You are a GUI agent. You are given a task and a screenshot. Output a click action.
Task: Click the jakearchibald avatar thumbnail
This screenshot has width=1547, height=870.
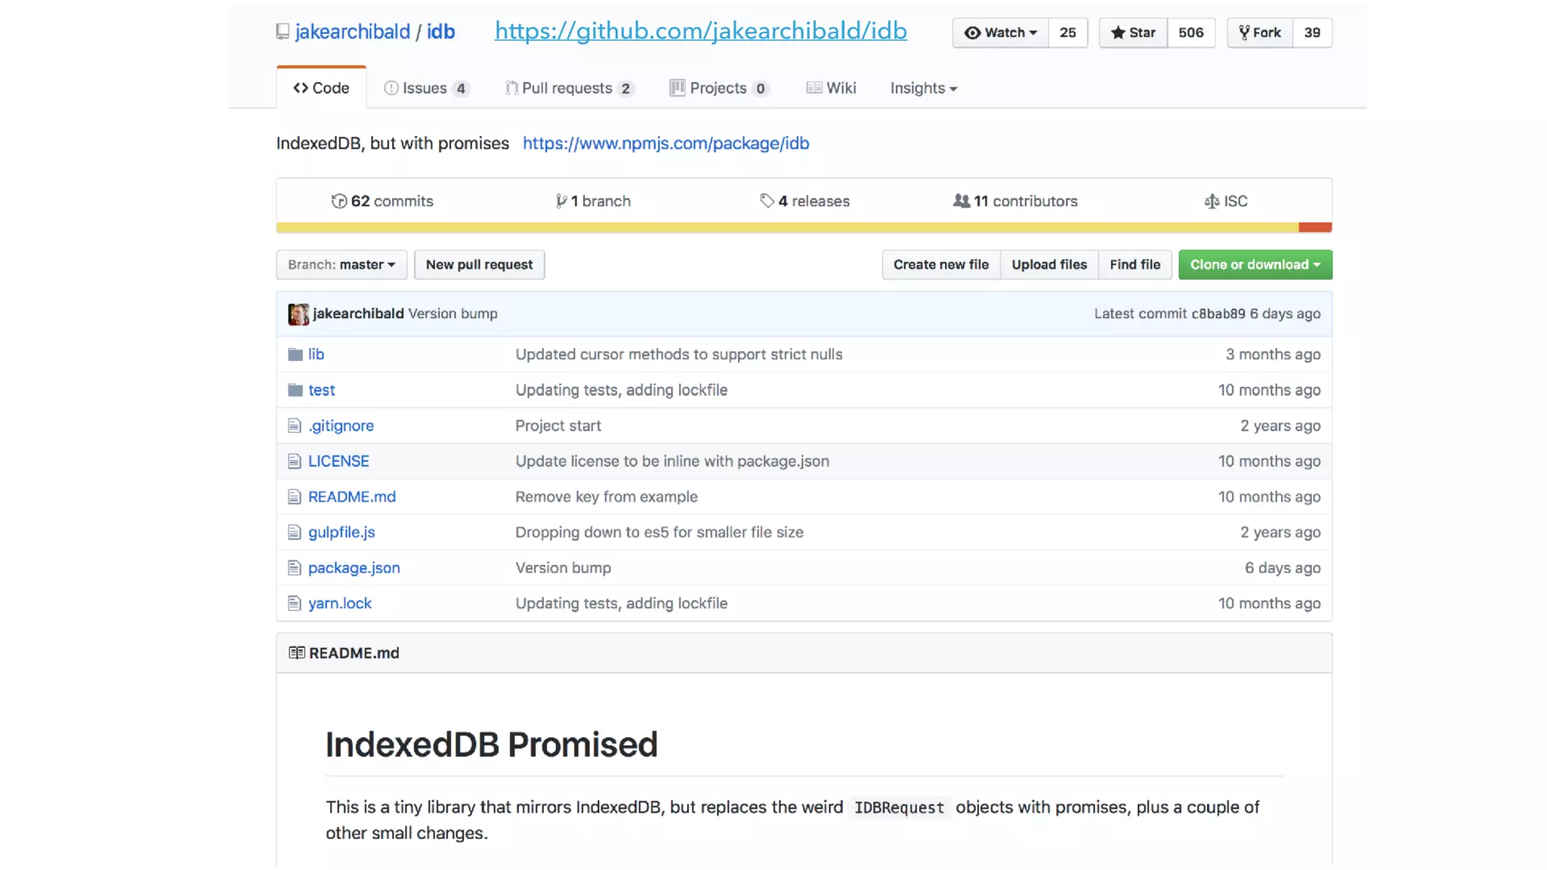pyautogui.click(x=298, y=314)
